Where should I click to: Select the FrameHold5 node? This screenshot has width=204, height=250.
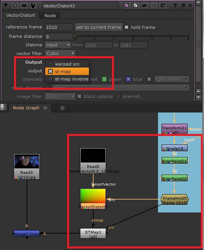(175, 199)
